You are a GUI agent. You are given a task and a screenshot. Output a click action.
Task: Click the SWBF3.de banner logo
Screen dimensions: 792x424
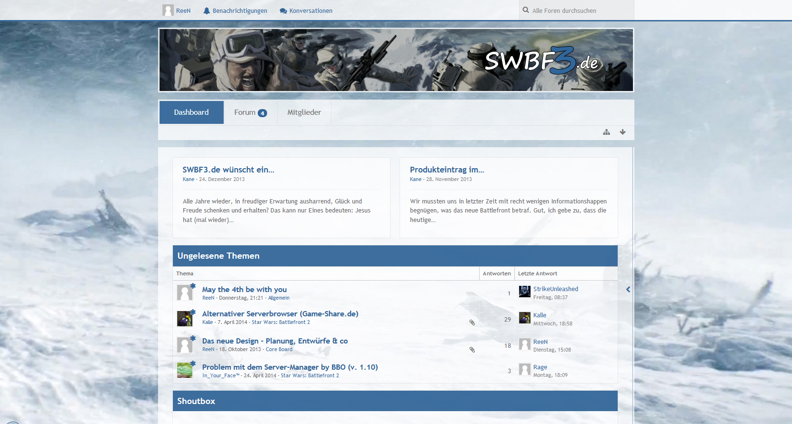(541, 61)
